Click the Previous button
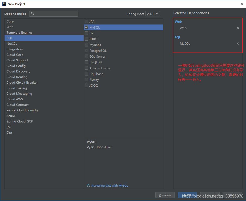This screenshot has width=246, height=201. tap(165, 195)
